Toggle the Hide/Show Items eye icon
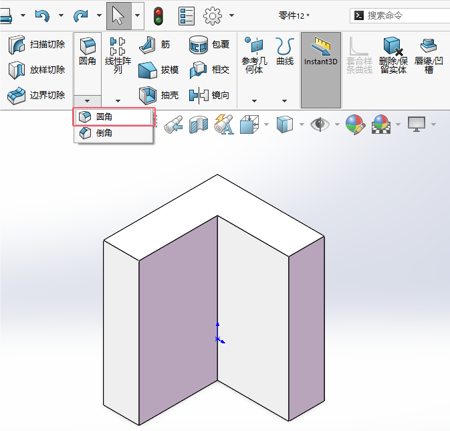 (x=320, y=124)
